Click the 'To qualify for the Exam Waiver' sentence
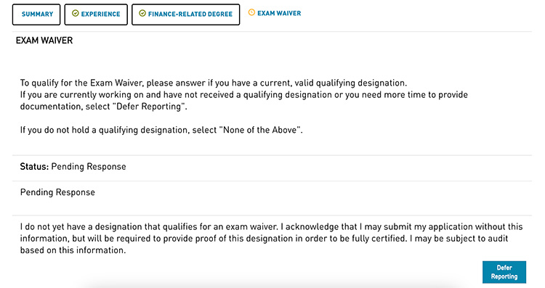 214,83
